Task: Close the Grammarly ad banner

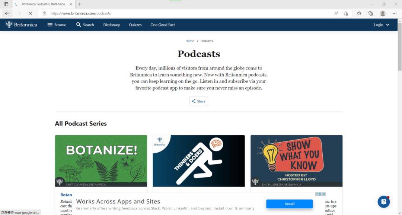Action: (x=324, y=194)
